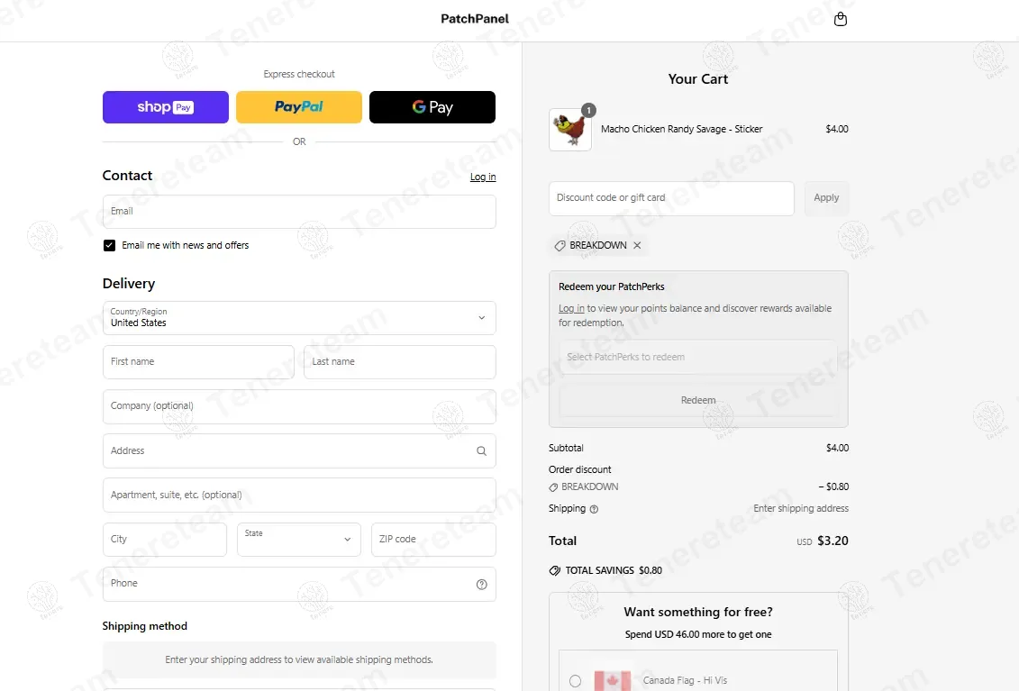Pay with Shop Pay express button
The image size is (1019, 691).
tap(166, 107)
